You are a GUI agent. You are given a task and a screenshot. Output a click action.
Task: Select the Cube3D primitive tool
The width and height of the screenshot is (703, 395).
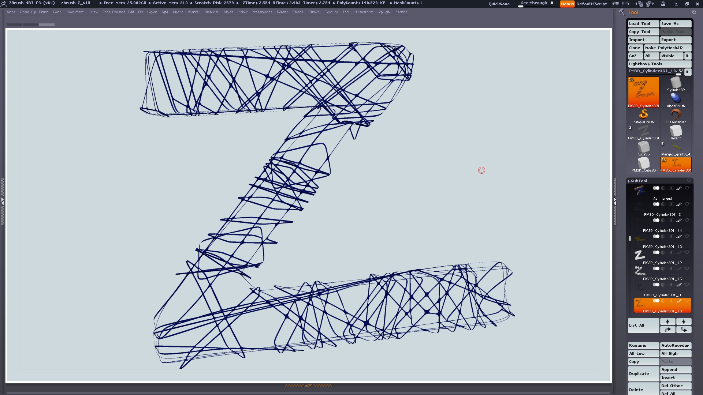click(x=643, y=147)
